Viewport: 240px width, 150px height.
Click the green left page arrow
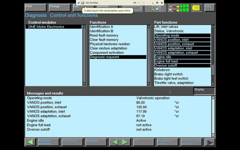(115, 142)
